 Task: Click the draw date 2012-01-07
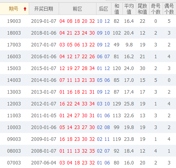[44, 104]
